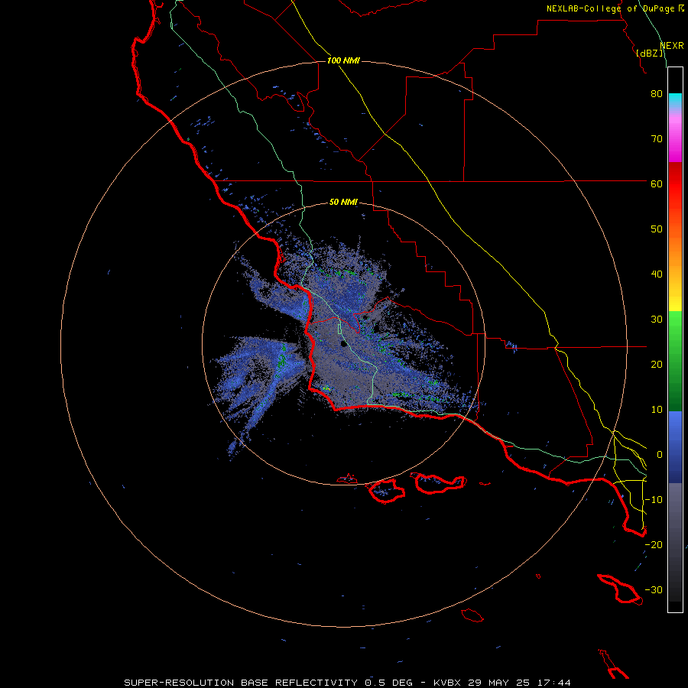Click the NEXR label above the color scale
688x688 pixels.
point(672,46)
